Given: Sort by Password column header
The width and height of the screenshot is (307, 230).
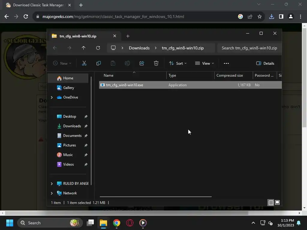Looking at the screenshot, I should (264, 75).
